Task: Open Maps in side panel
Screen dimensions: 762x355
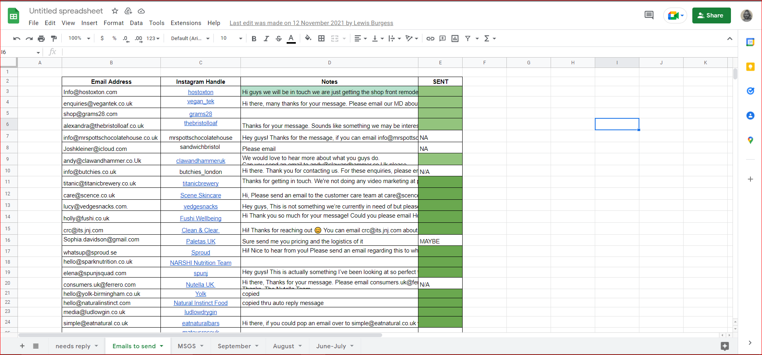Action: pyautogui.click(x=750, y=140)
